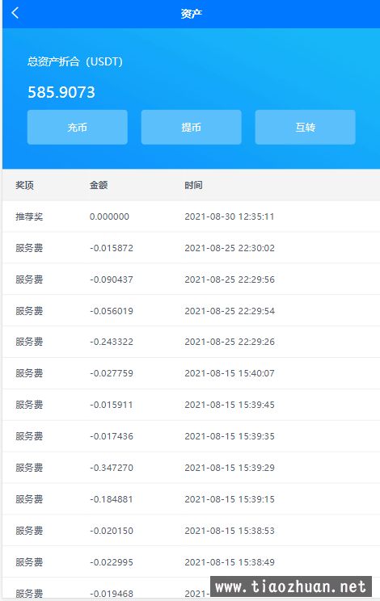Click the amount -0.015872
Image resolution: width=380 pixels, height=601 pixels.
pyautogui.click(x=112, y=248)
